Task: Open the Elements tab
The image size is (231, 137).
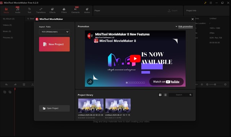Action: coord(75,10)
